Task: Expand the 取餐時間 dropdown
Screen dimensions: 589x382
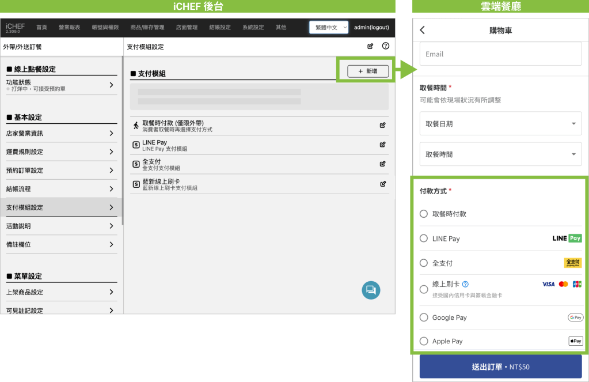Action: (500, 154)
